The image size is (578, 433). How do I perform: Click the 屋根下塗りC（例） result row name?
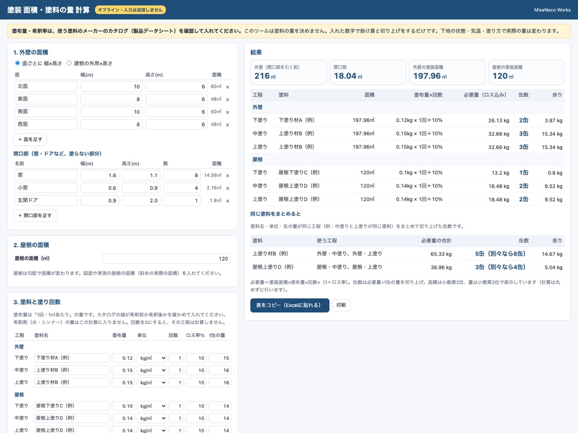click(299, 173)
